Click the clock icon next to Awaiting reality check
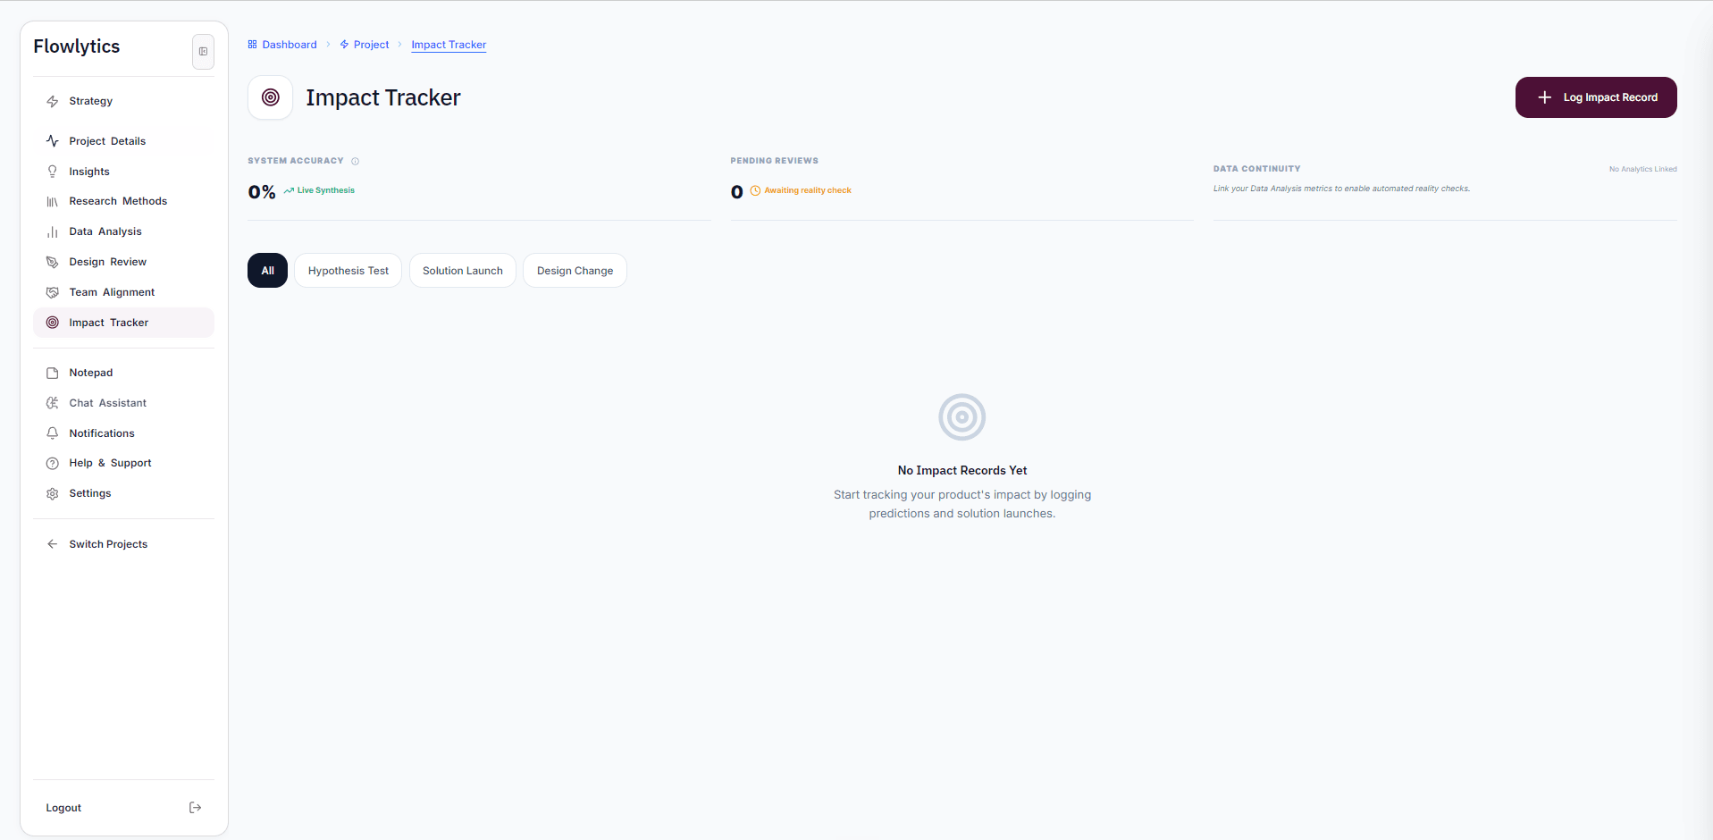The image size is (1713, 840). (x=755, y=191)
